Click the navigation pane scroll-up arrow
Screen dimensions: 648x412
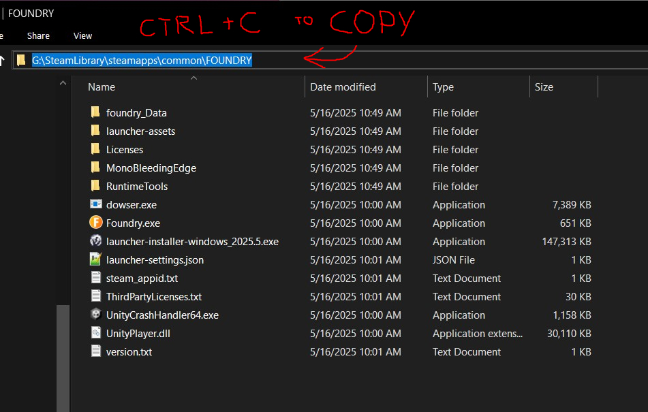63,83
